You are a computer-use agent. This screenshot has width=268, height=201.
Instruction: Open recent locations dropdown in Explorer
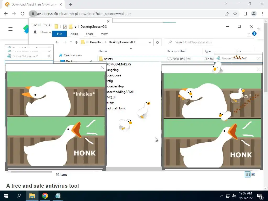click(71, 42)
